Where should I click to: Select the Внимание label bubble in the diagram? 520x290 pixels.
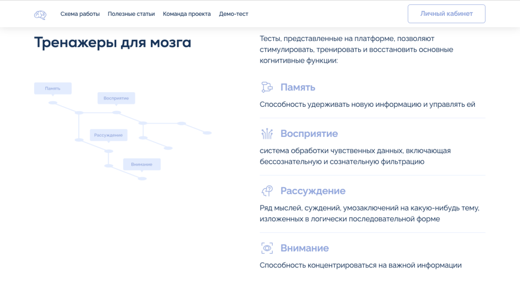pos(141,164)
